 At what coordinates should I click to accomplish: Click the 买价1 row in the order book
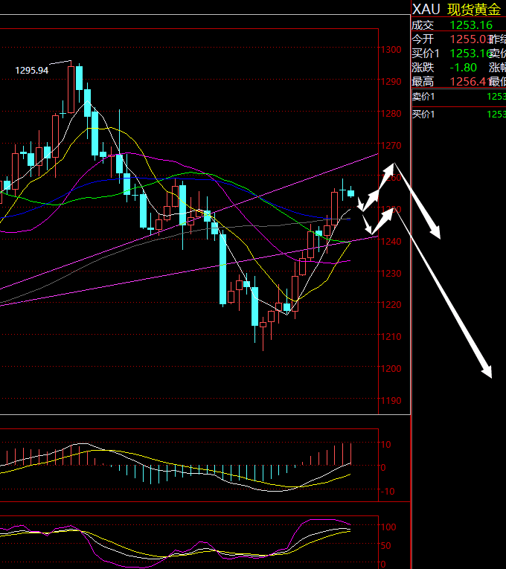(459, 115)
